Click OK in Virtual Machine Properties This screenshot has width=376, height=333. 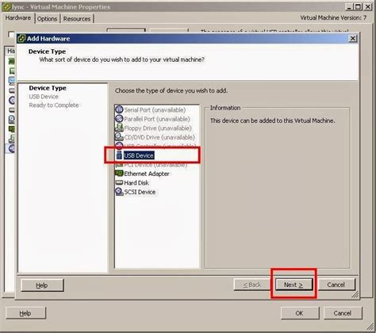point(300,313)
